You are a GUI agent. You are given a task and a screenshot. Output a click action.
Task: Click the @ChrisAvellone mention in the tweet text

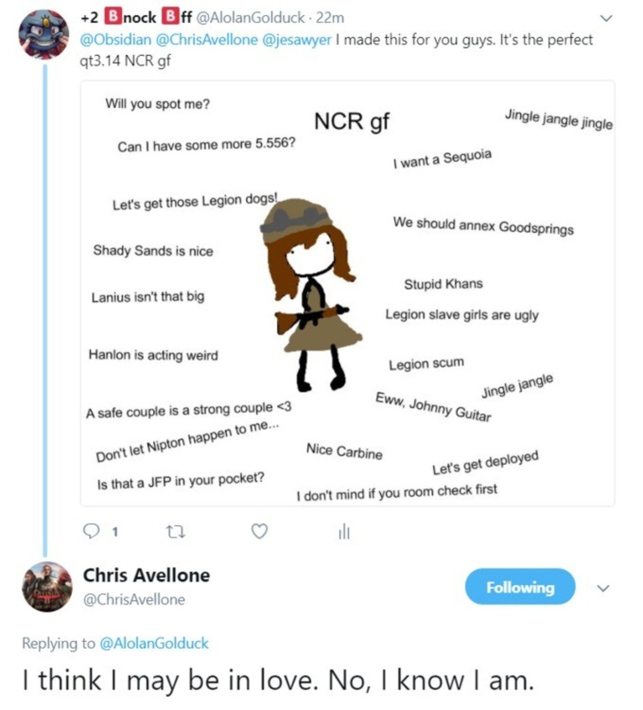click(x=206, y=40)
